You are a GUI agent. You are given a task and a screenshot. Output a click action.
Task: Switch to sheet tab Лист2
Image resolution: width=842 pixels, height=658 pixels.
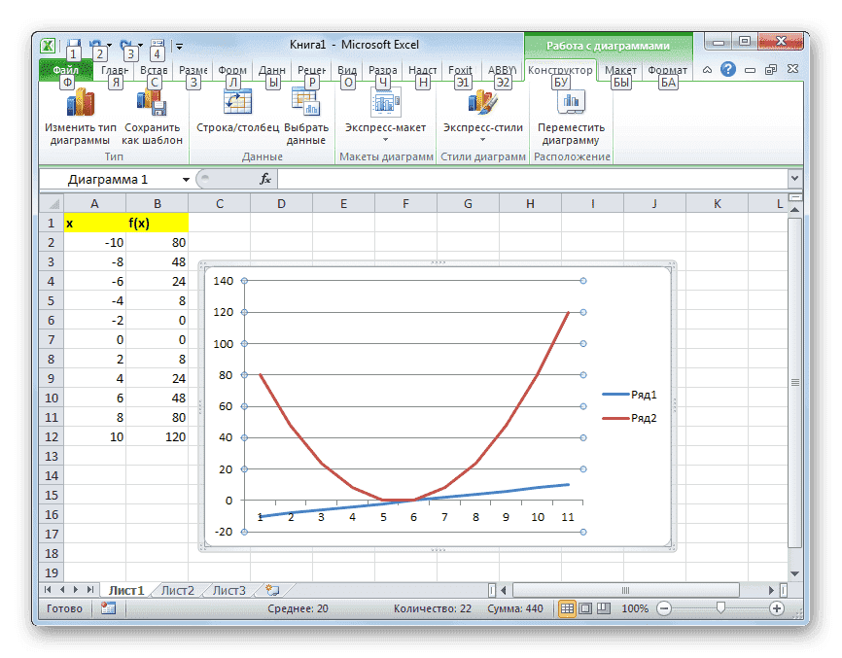tap(177, 590)
